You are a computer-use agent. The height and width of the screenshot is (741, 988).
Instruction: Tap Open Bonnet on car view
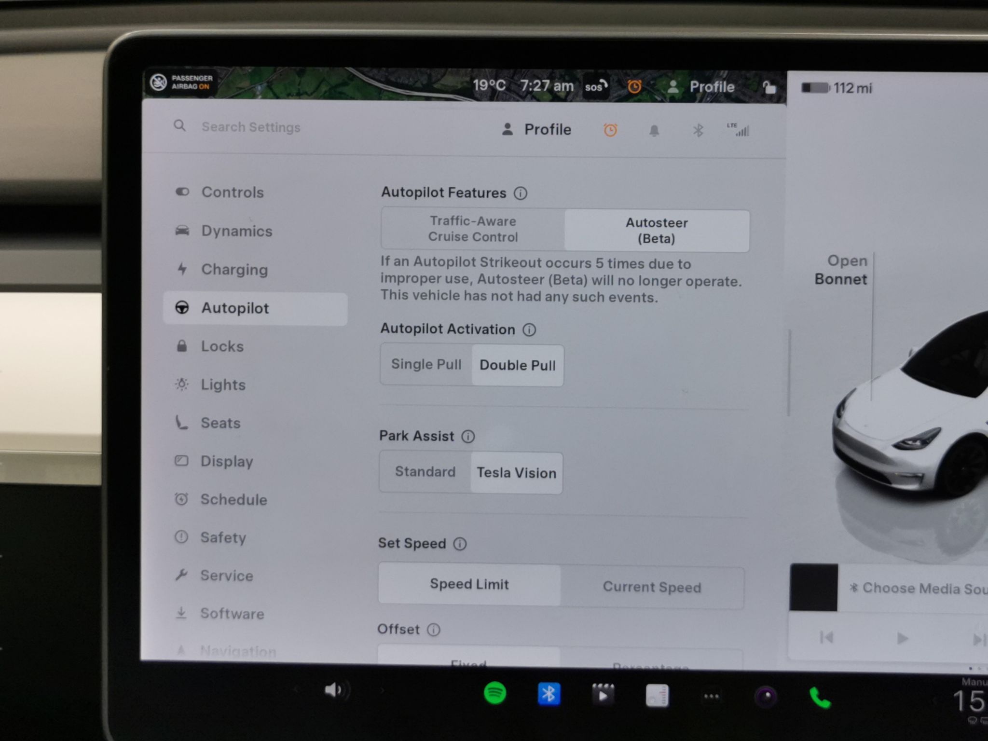(x=841, y=270)
